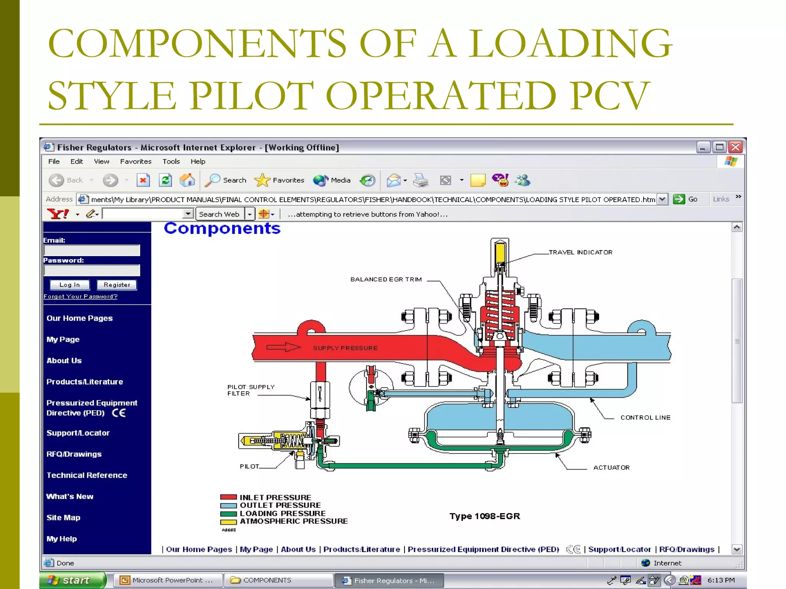This screenshot has width=786, height=589.
Task: Open the File menu
Action: (x=54, y=161)
